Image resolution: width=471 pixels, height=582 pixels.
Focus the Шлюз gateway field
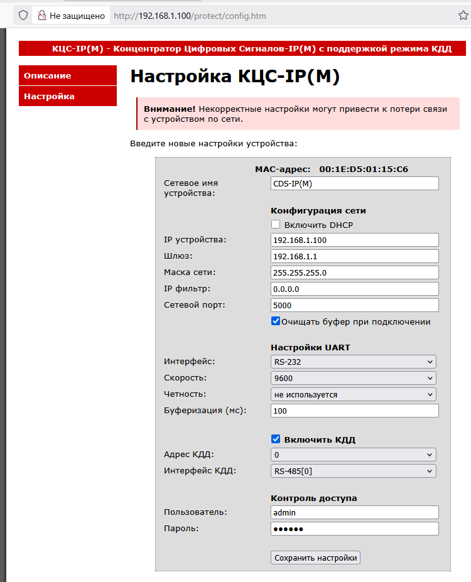click(x=354, y=256)
